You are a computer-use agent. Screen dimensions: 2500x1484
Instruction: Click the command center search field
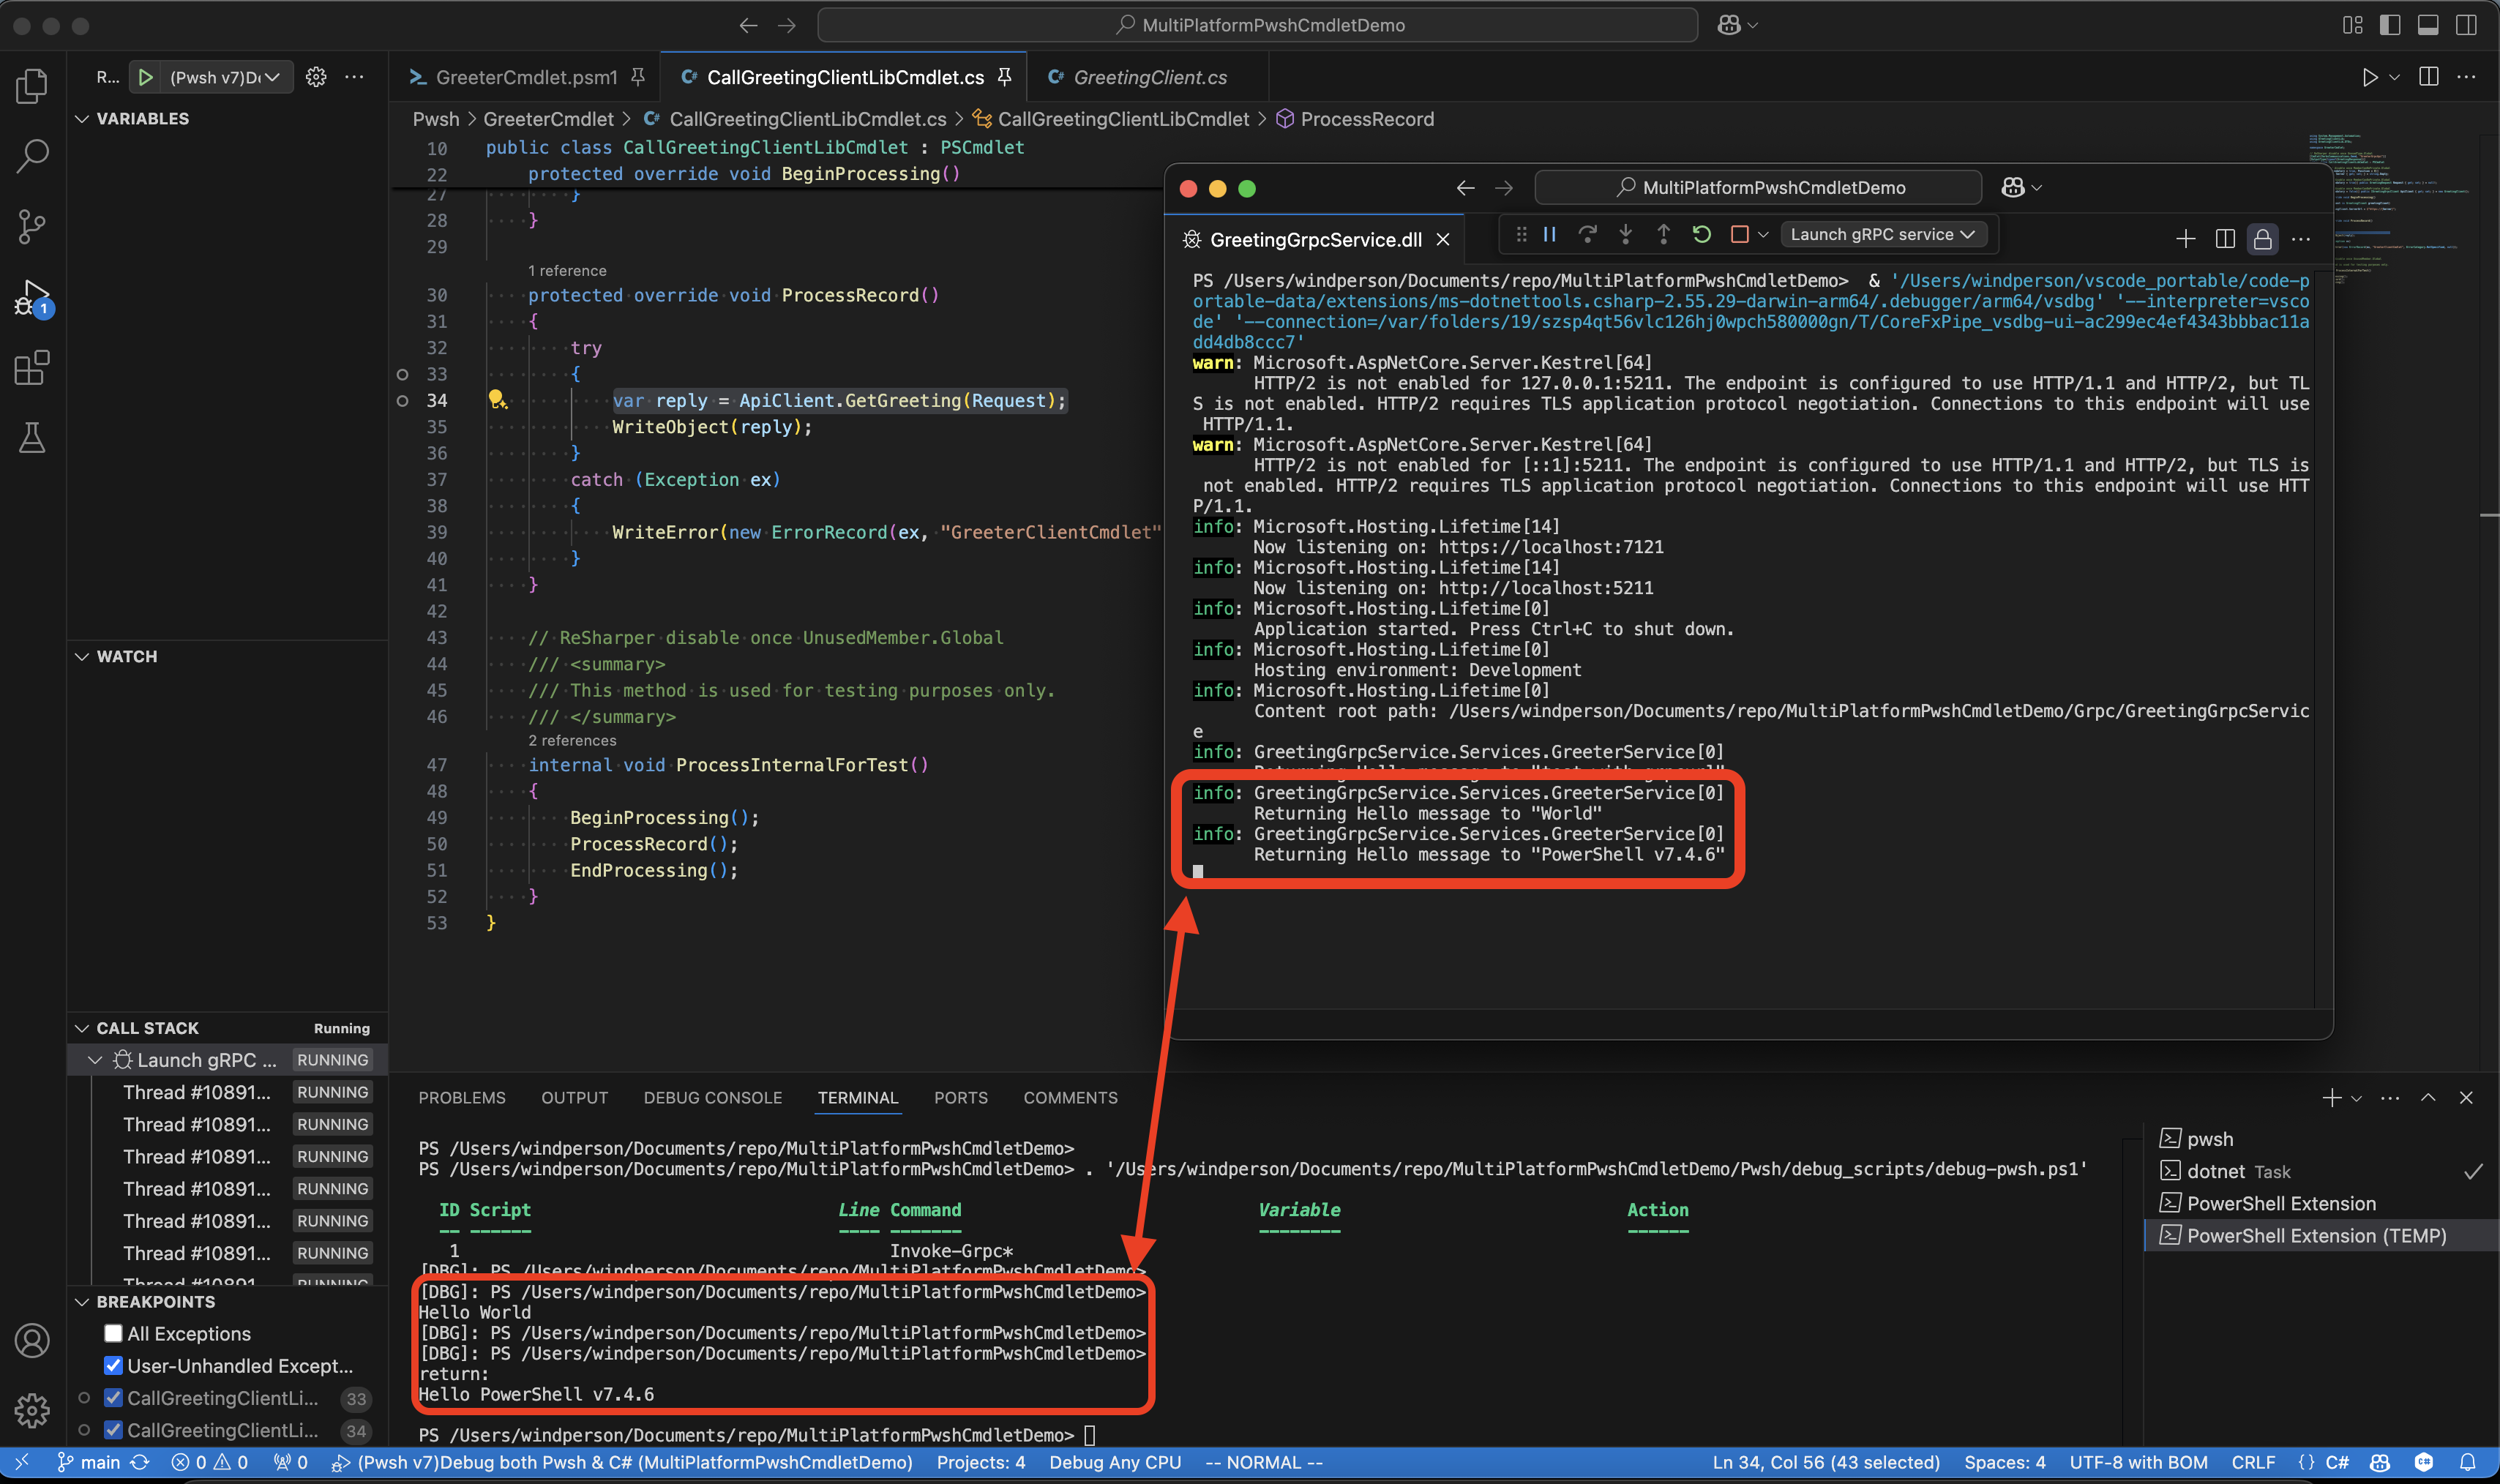[1257, 25]
